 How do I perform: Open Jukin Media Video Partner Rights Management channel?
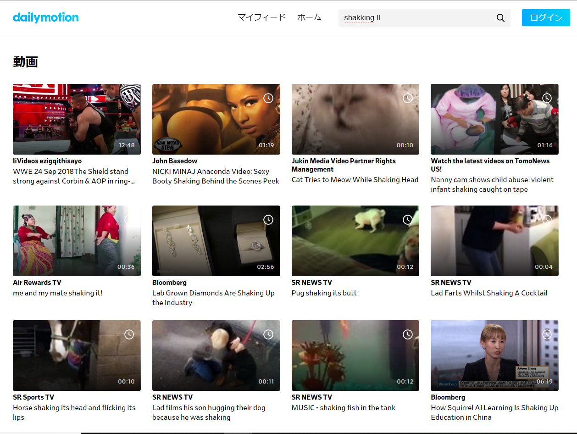(344, 165)
